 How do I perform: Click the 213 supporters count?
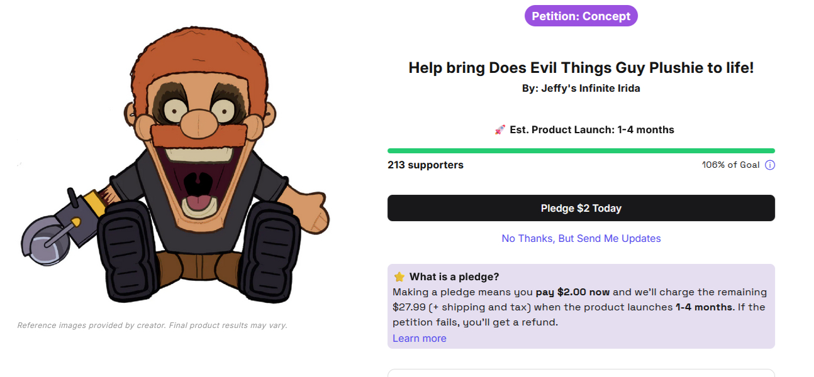[425, 165]
